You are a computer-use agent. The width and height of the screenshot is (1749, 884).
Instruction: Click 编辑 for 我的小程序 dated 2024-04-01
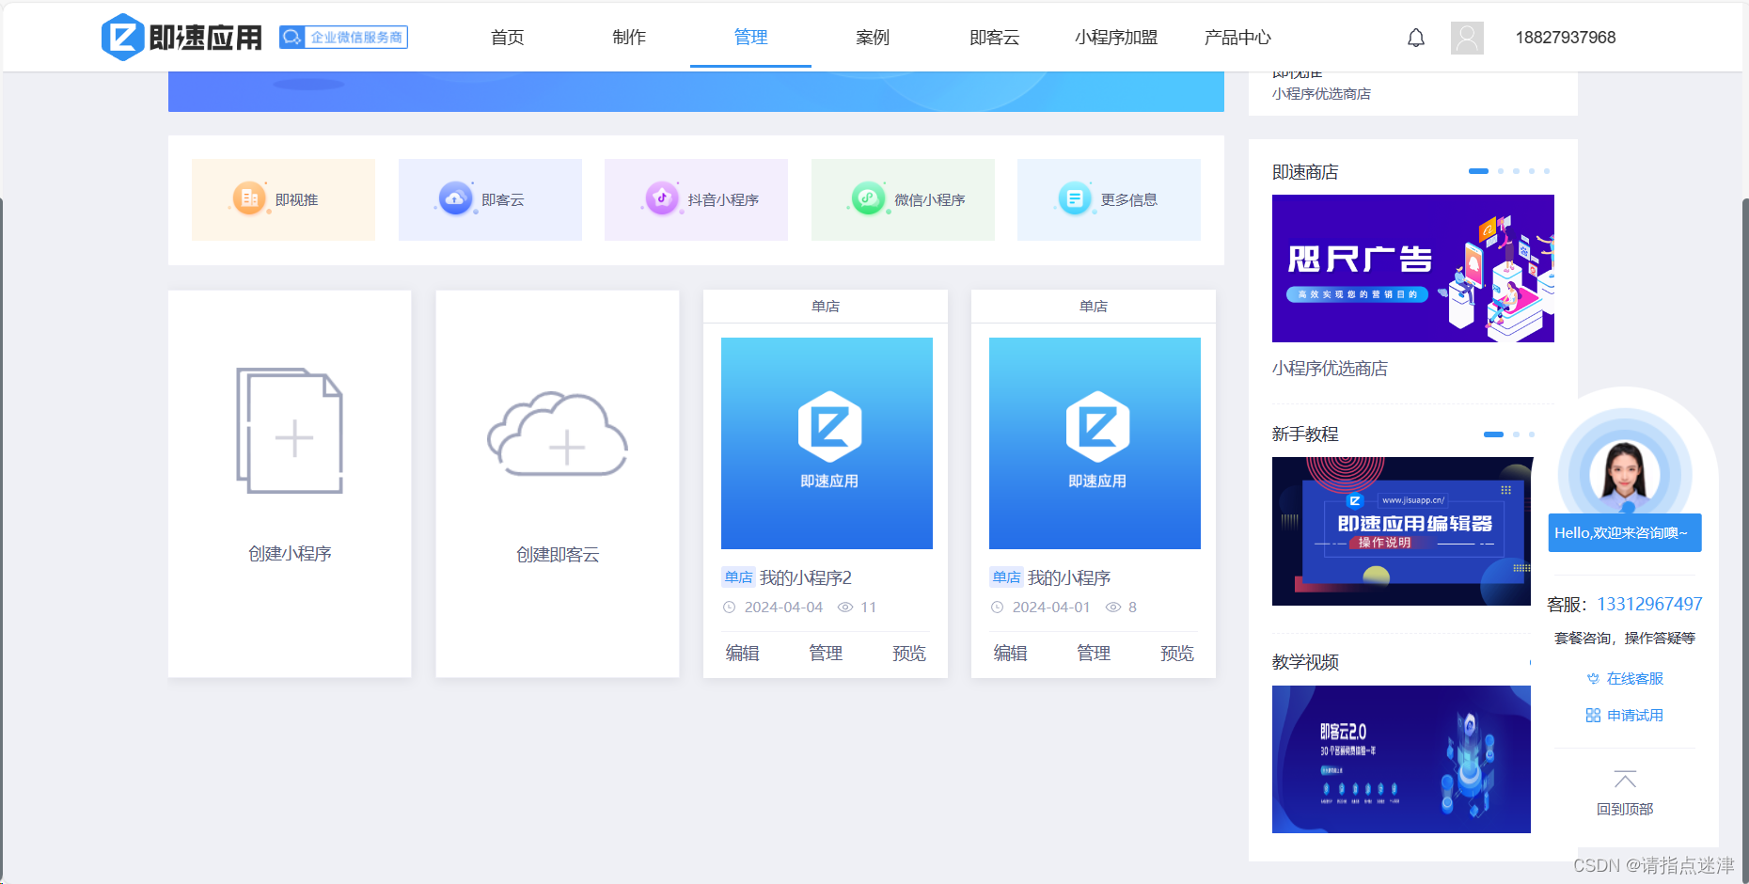[x=1011, y=654]
